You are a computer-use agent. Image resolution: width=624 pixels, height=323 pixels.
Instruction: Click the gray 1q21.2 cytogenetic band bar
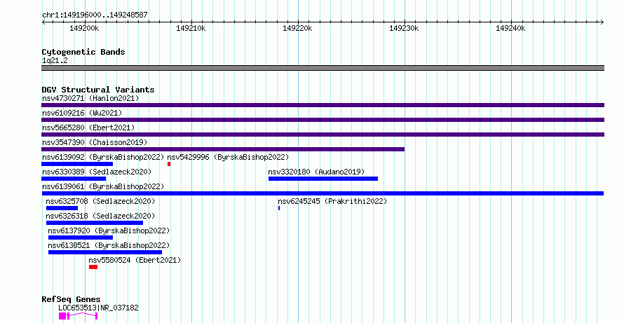(x=323, y=68)
